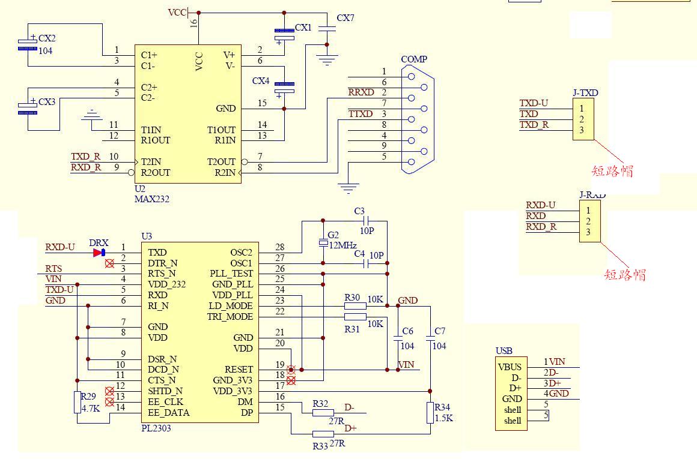Click the TXD-U label at J-TXD header
Image resolution: width=697 pixels, height=459 pixels.
[x=534, y=103]
